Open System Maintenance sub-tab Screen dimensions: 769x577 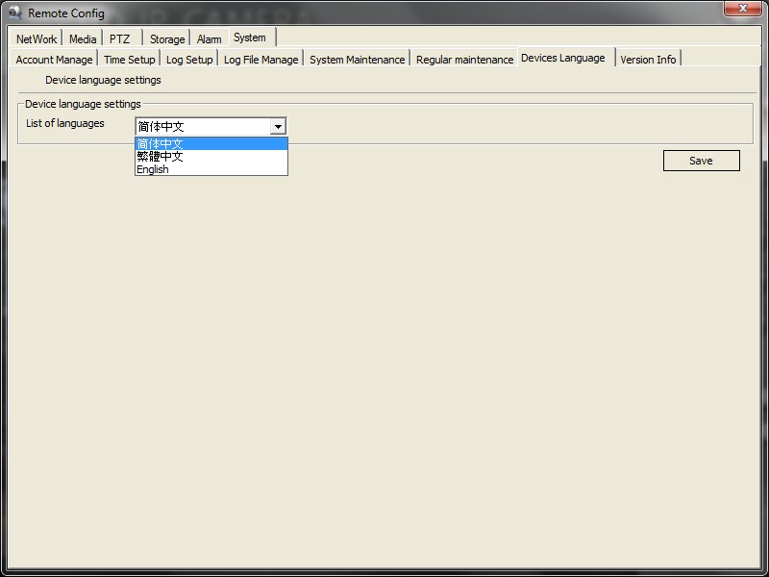coord(357,60)
